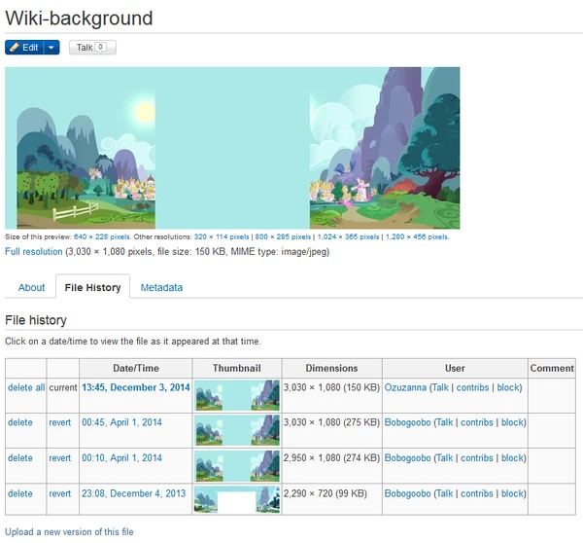Click the User column header
The image size is (583, 543).
click(455, 369)
